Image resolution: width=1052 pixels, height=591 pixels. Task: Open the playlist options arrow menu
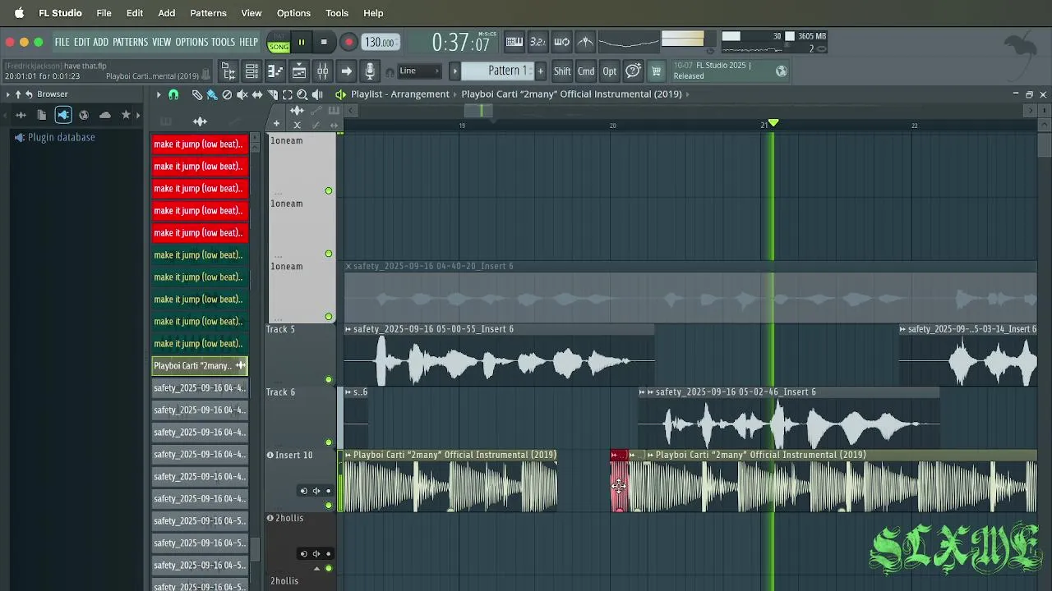click(x=159, y=94)
